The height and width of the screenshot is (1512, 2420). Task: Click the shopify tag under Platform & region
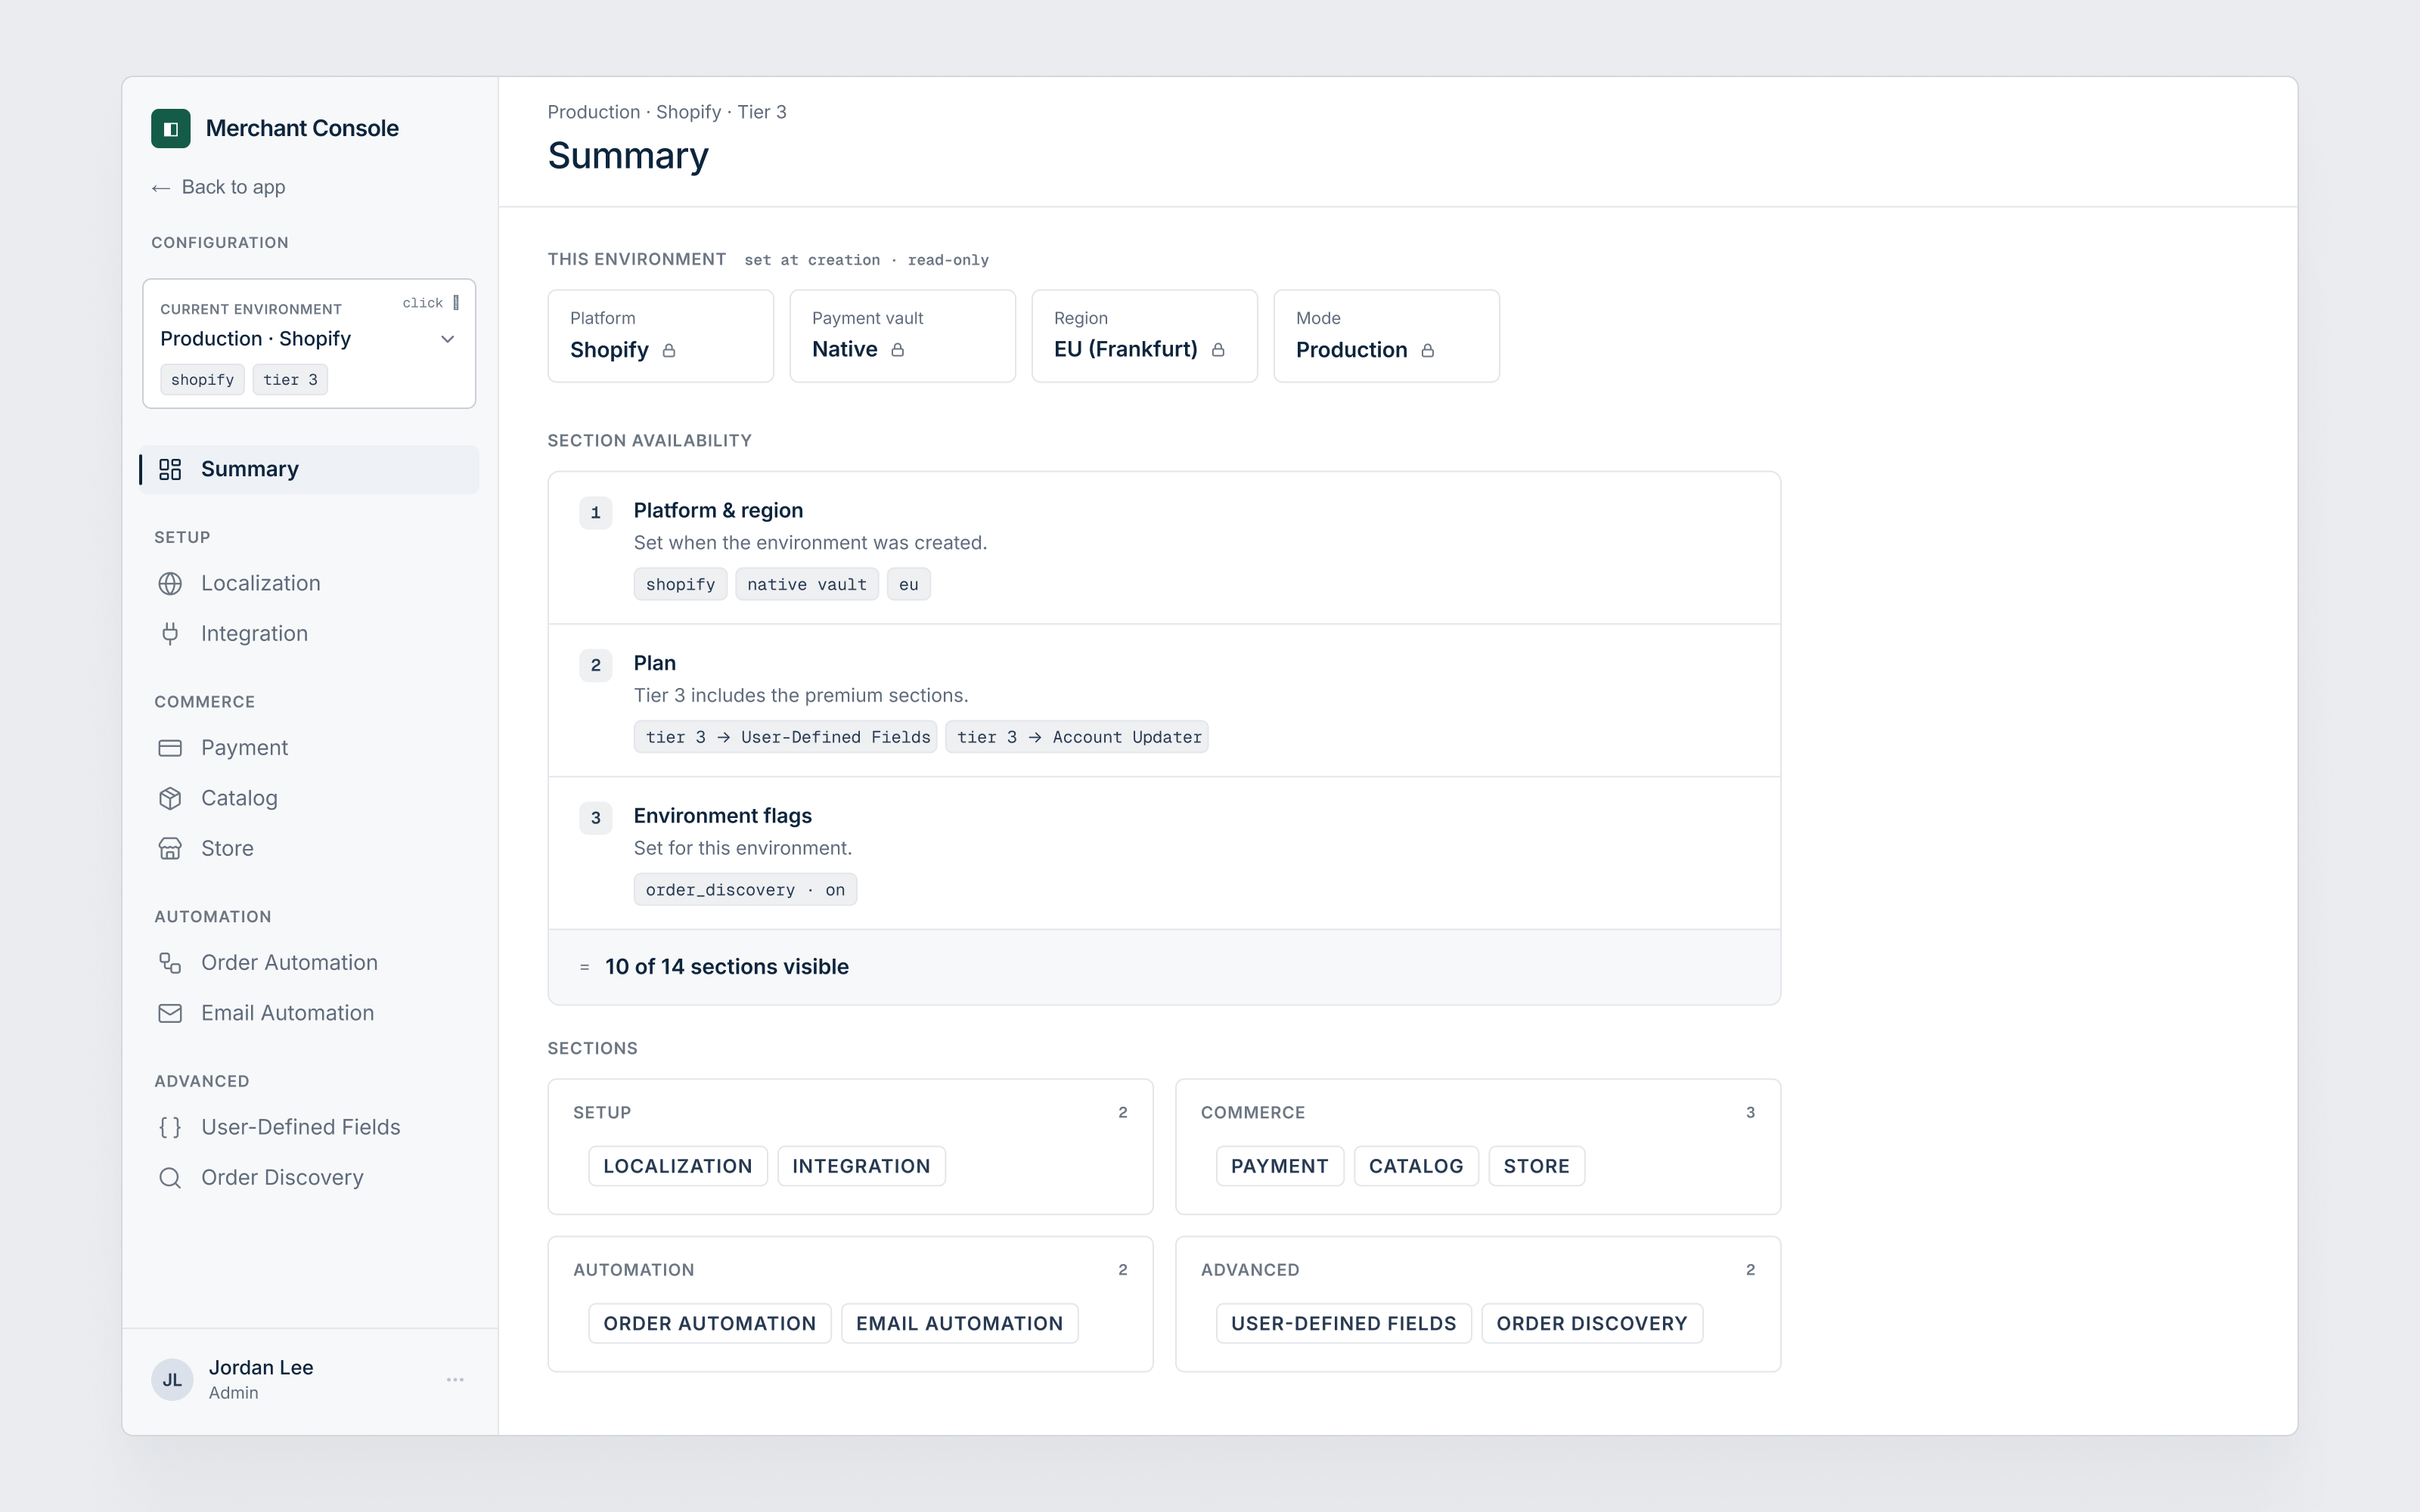(681, 584)
